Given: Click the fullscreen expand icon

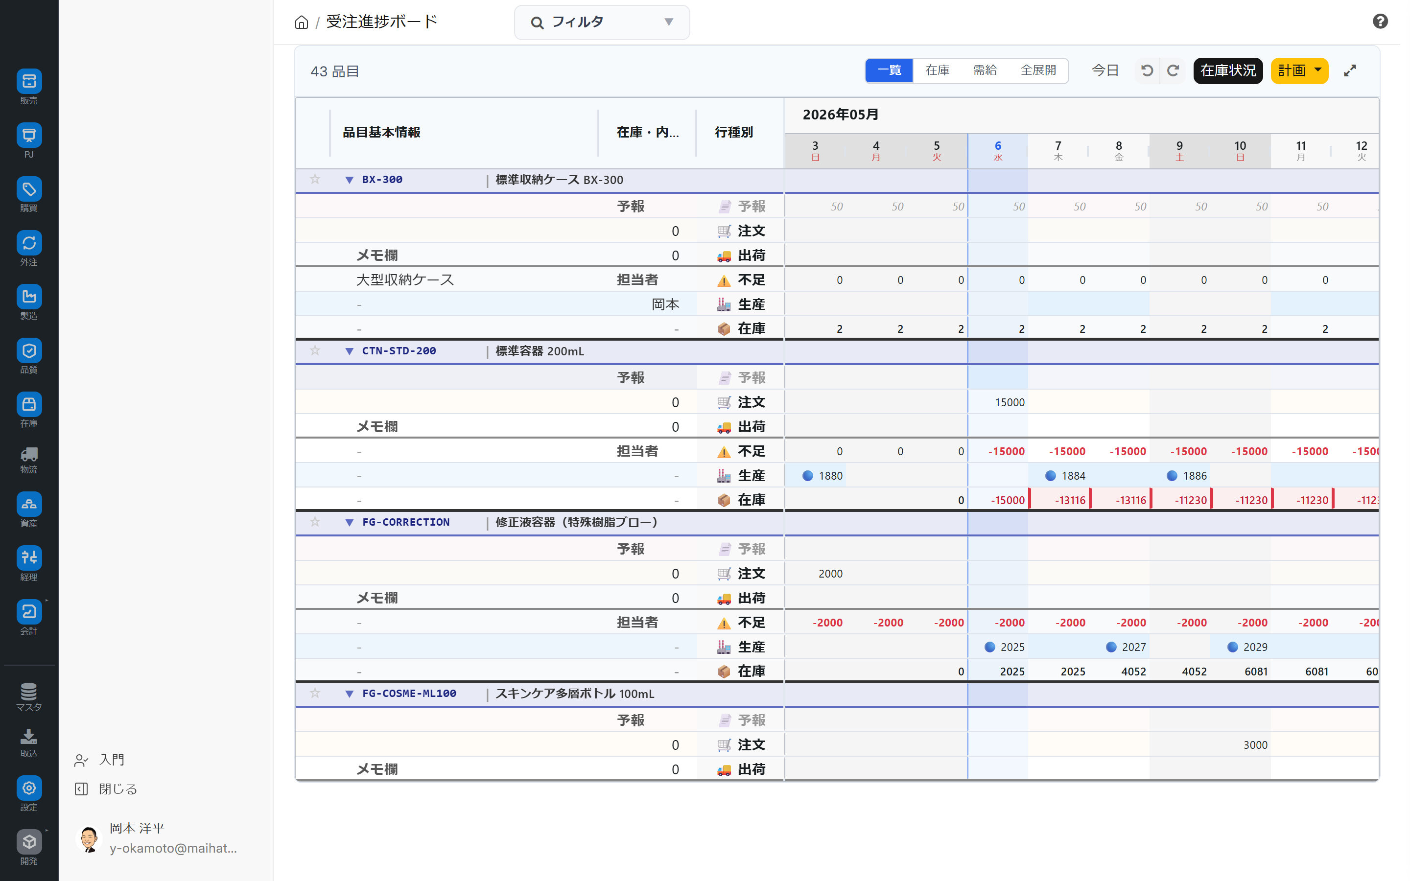Looking at the screenshot, I should [1350, 70].
